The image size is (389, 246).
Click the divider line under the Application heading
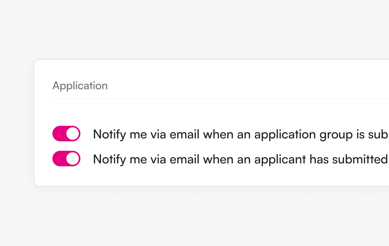pyautogui.click(x=221, y=99)
